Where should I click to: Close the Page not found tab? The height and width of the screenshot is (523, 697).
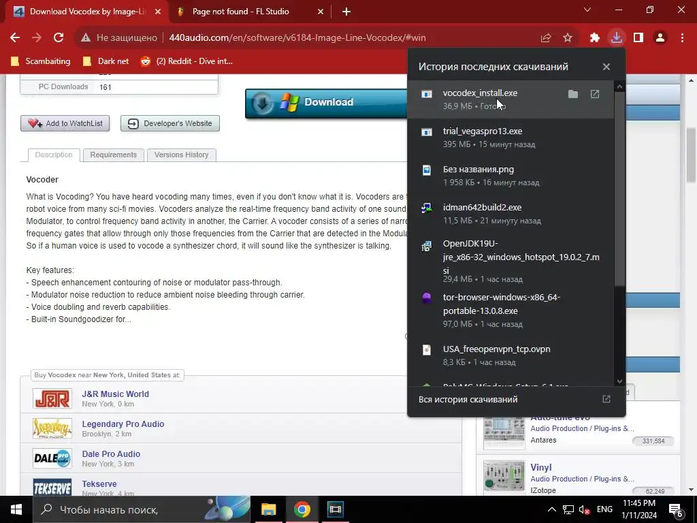(321, 12)
